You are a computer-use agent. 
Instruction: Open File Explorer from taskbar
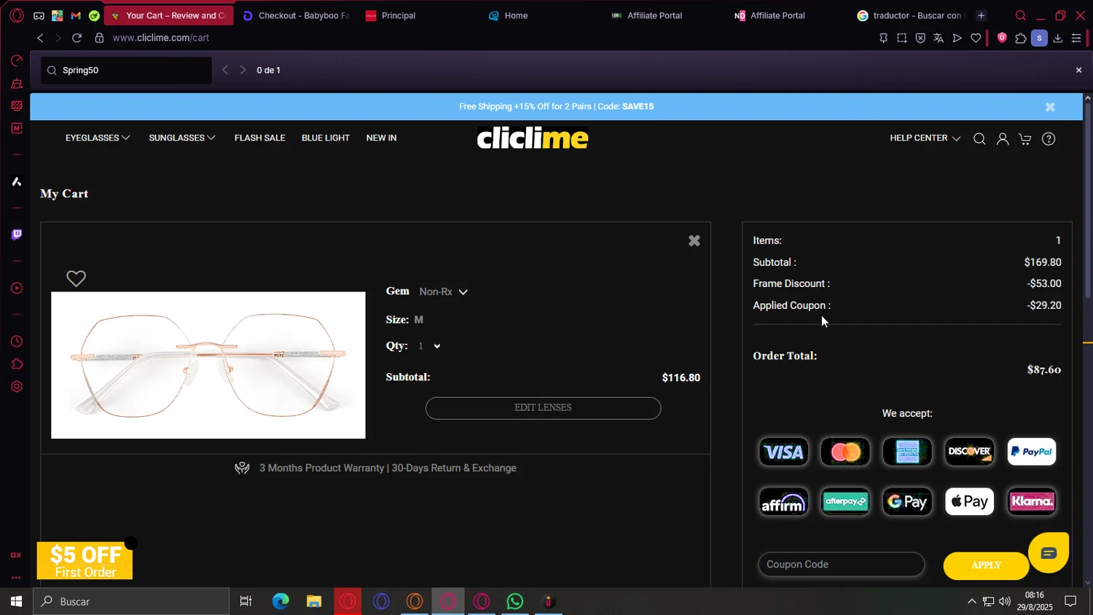(314, 601)
